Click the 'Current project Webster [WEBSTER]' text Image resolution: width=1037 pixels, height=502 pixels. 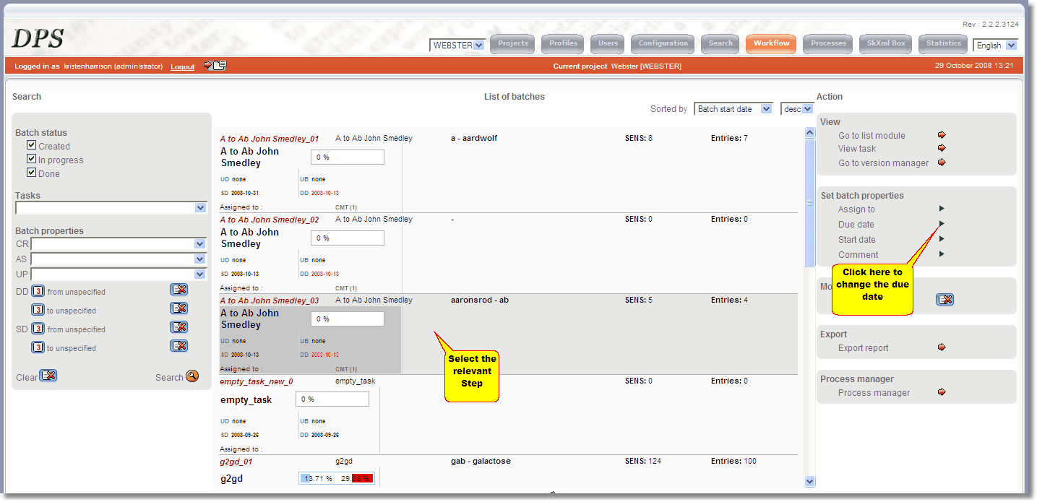click(x=617, y=66)
